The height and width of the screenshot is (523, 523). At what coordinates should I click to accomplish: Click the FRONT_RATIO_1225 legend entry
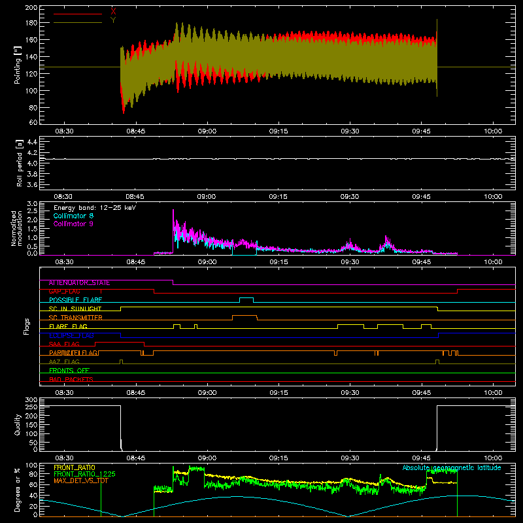[85, 474]
